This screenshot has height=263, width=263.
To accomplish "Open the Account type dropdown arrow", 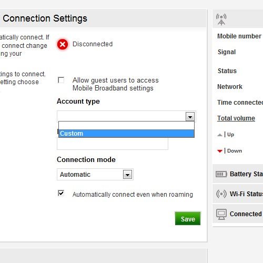I will click(x=190, y=117).
